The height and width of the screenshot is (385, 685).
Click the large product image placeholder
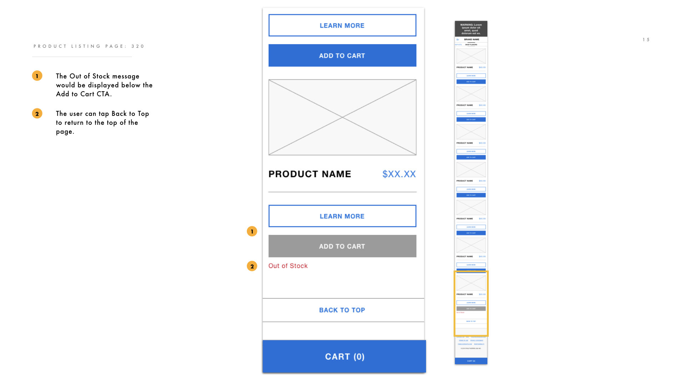coord(342,117)
